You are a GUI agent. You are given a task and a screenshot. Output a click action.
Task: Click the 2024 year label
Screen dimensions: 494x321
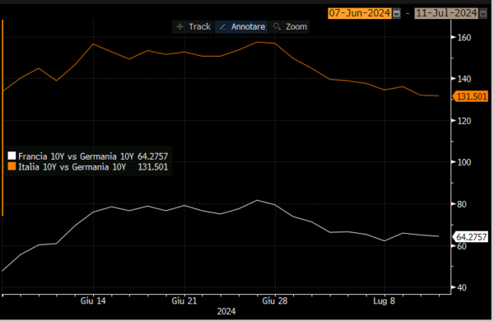point(226,312)
